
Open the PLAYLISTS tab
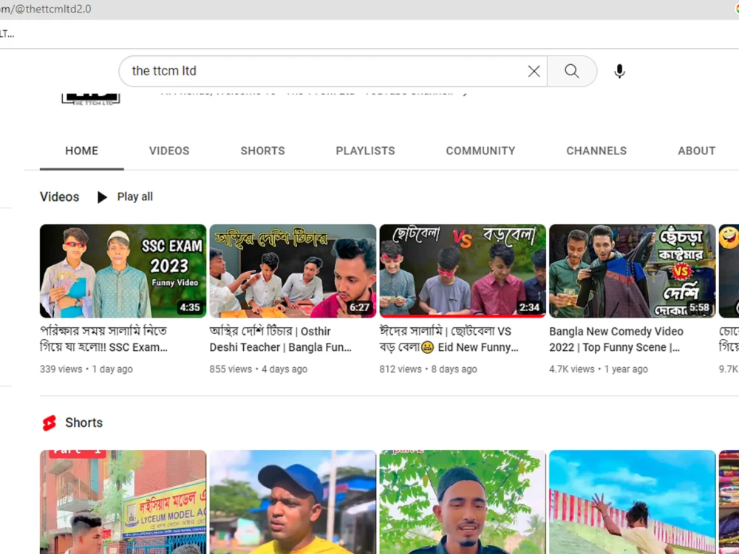point(365,151)
